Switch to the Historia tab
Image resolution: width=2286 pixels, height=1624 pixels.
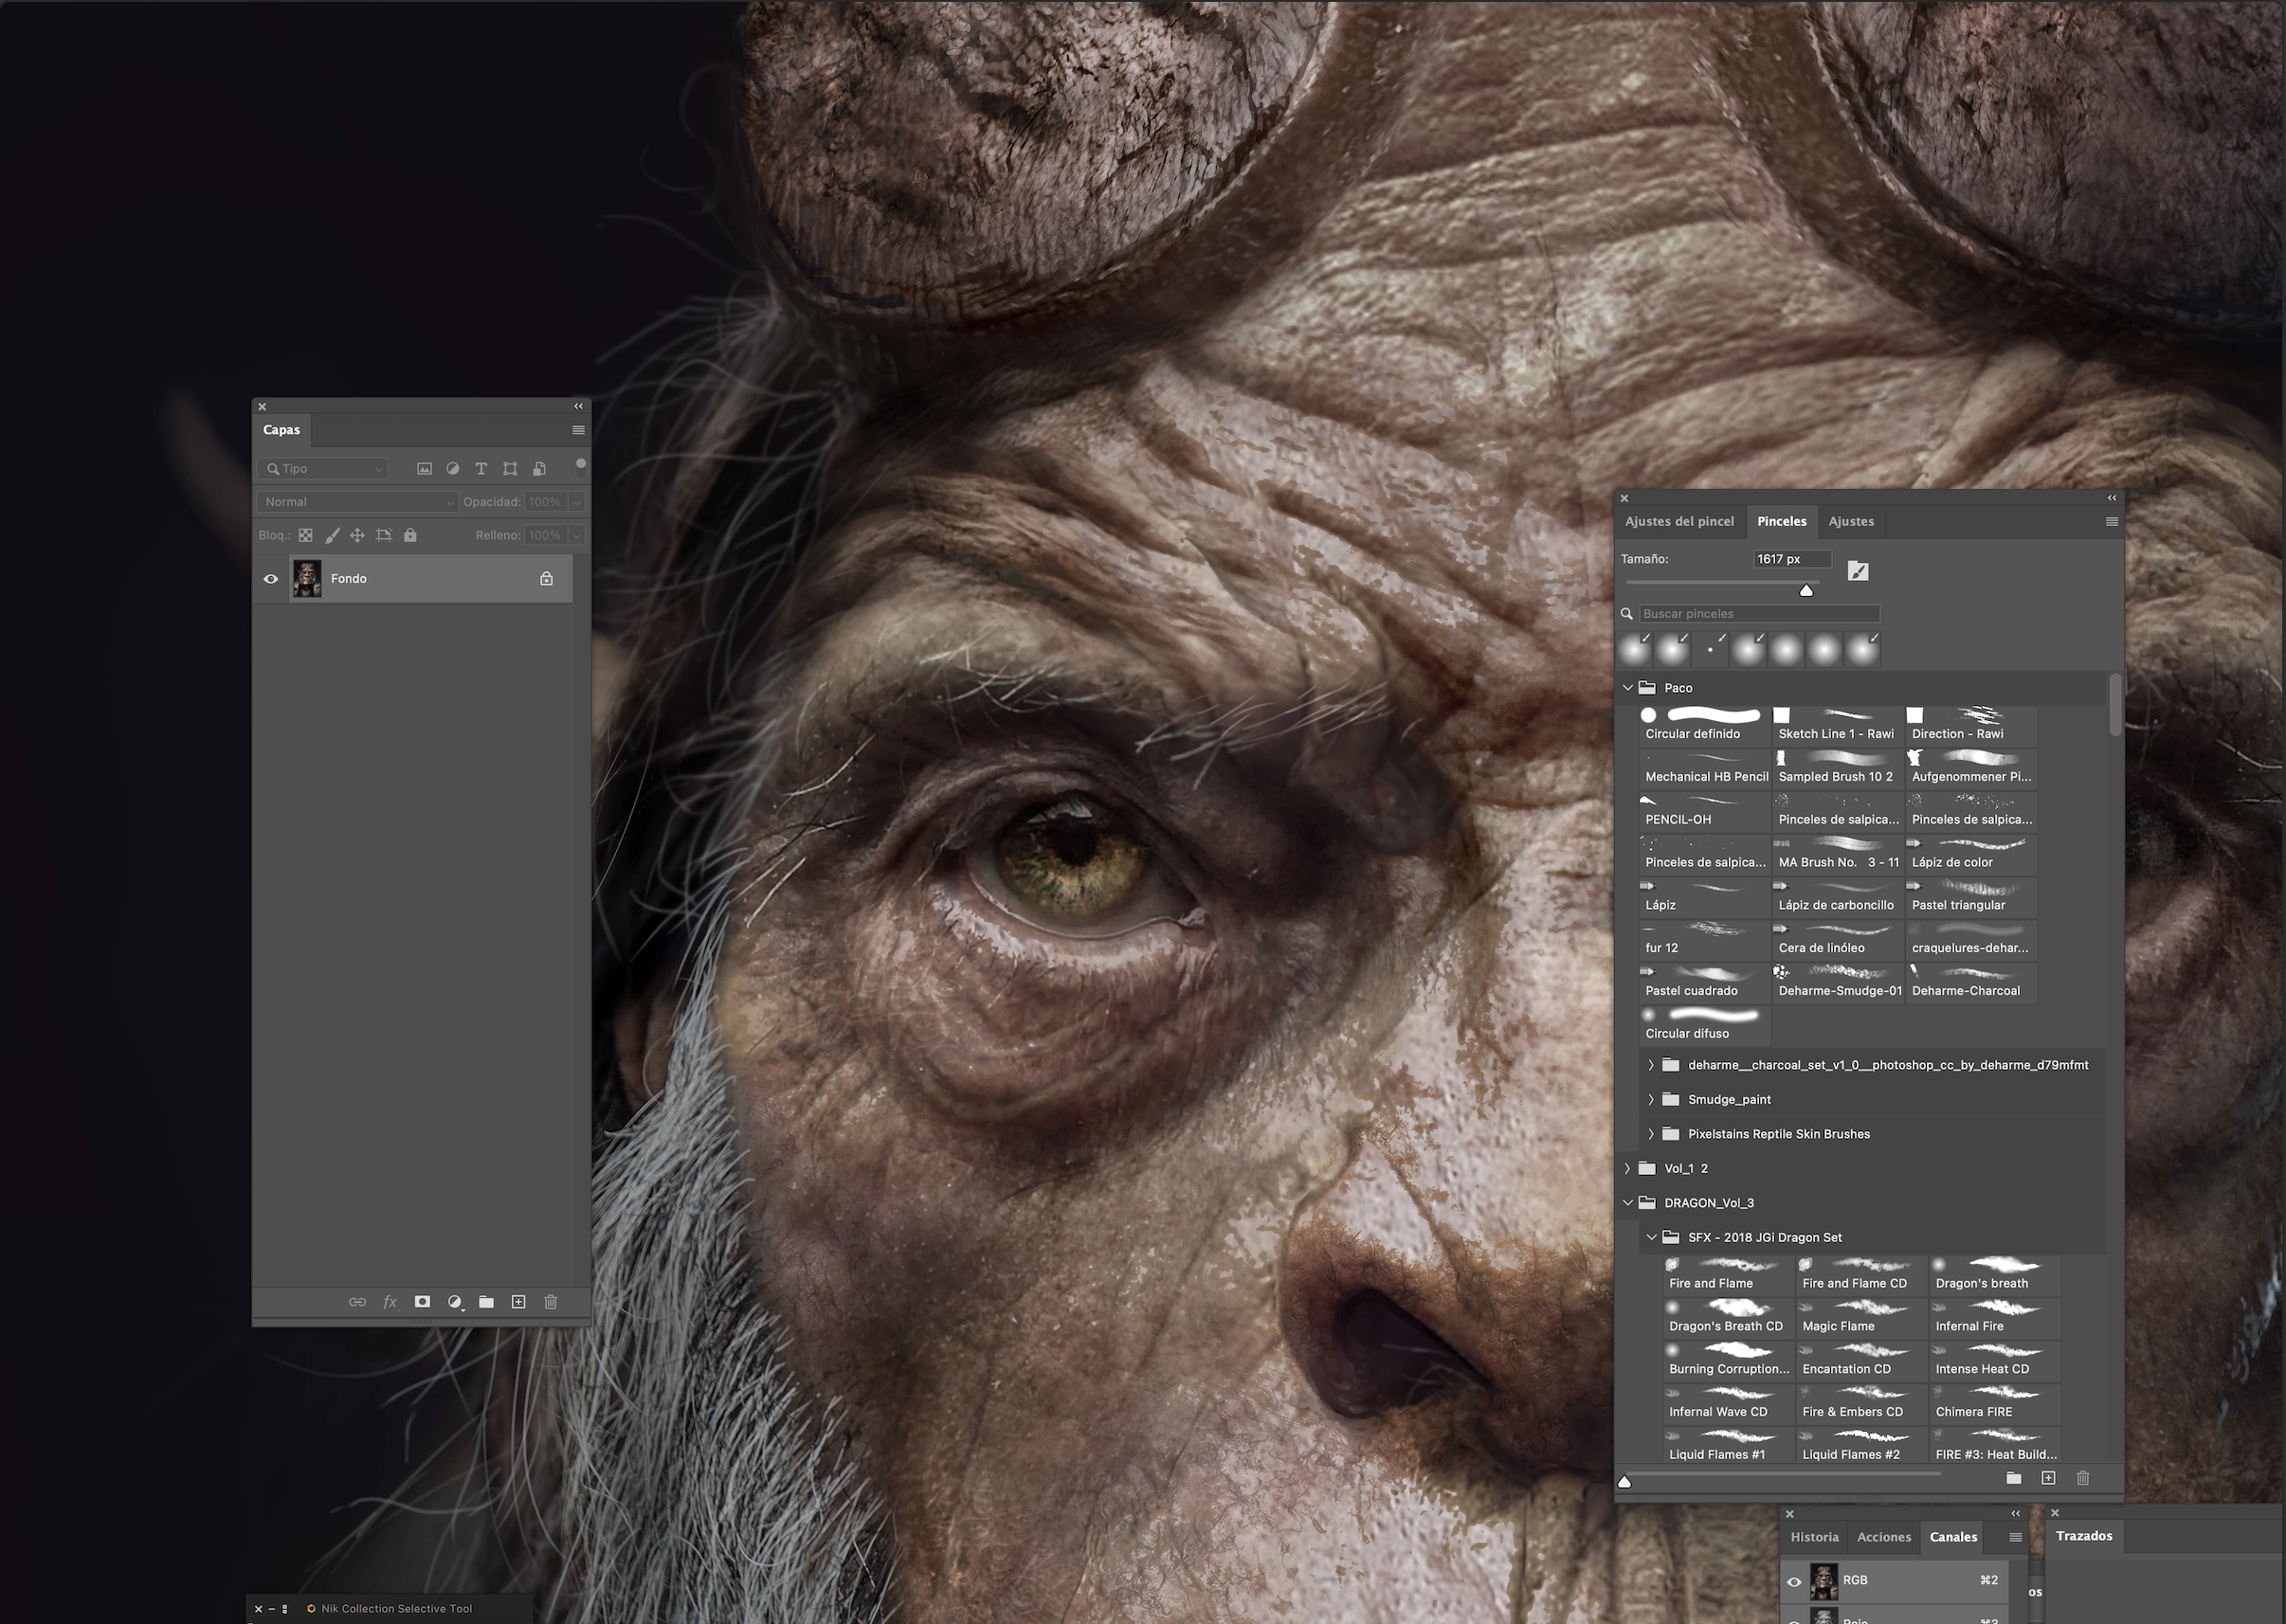coord(1814,1537)
